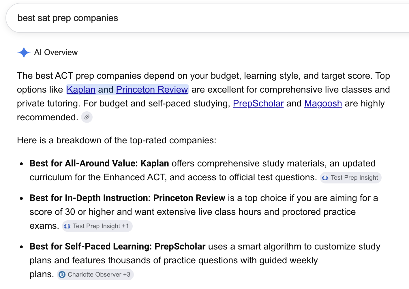Viewport: 409px width, 289px height.
Task: Follow the PrepScholar link
Action: point(258,103)
